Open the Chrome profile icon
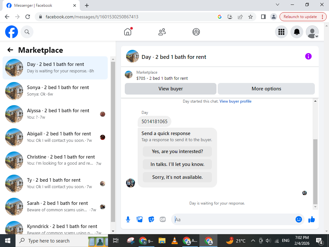 (273, 17)
